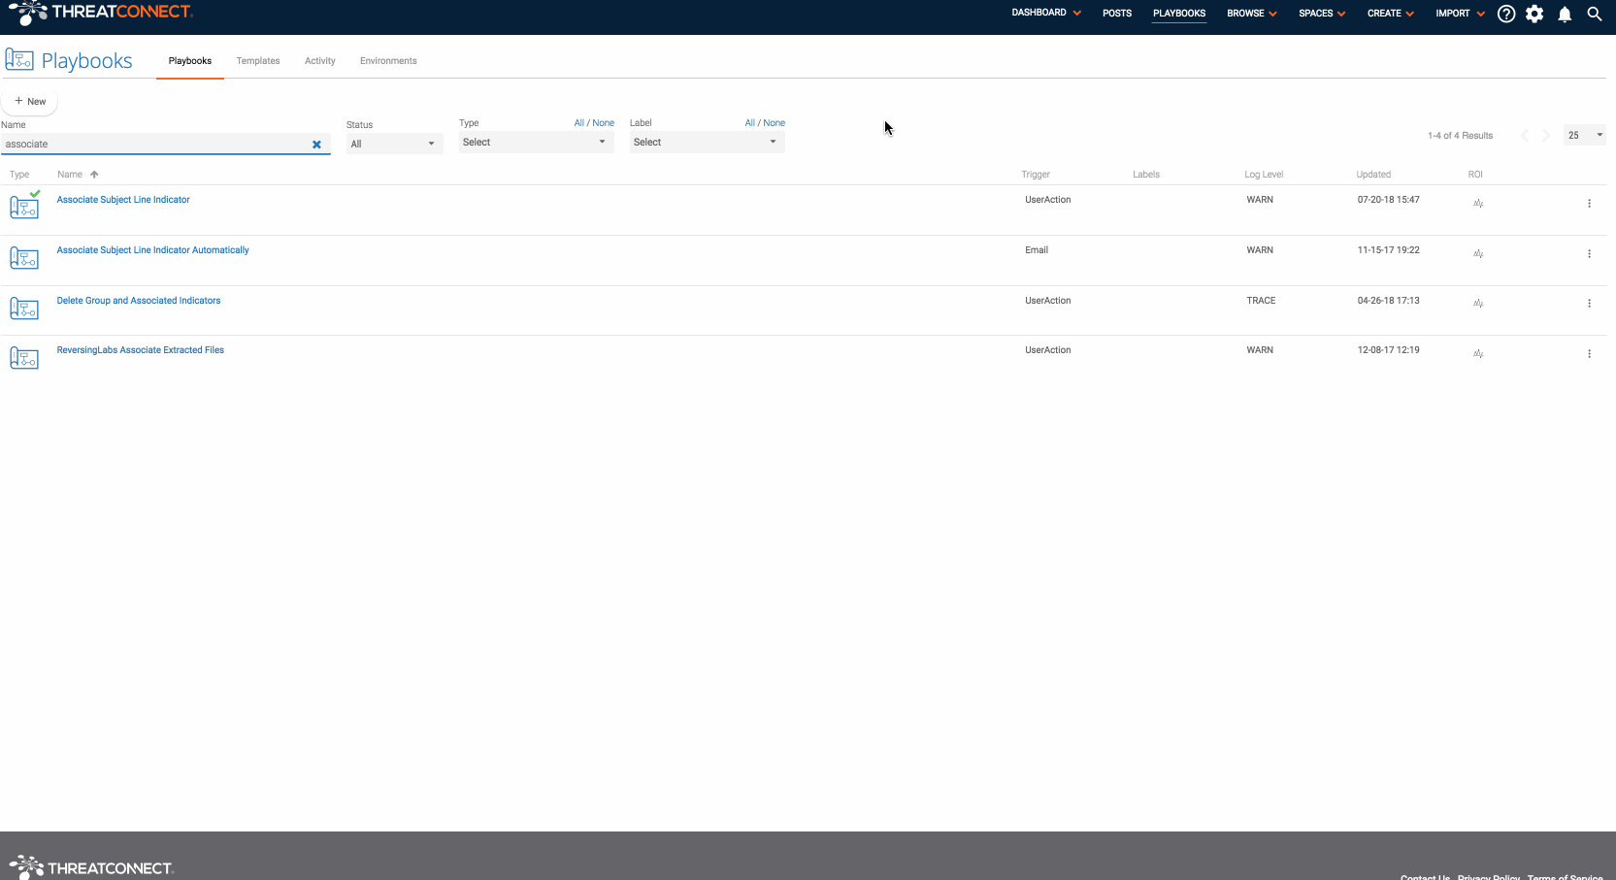This screenshot has height=880, width=1616.
Task: Open more options menu for Associate Subject Line Indicator Automatically
Action: (x=1589, y=254)
